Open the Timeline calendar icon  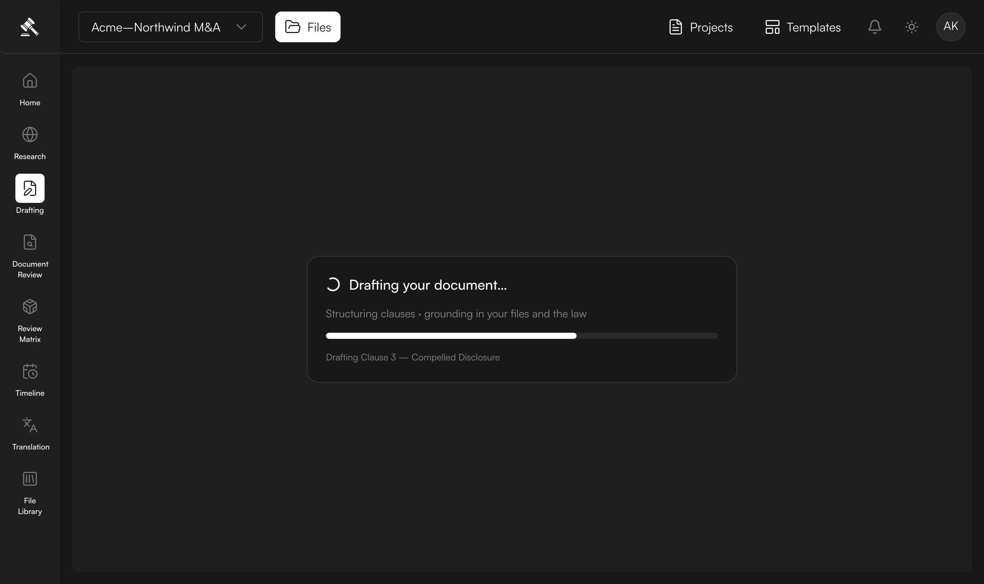click(30, 371)
